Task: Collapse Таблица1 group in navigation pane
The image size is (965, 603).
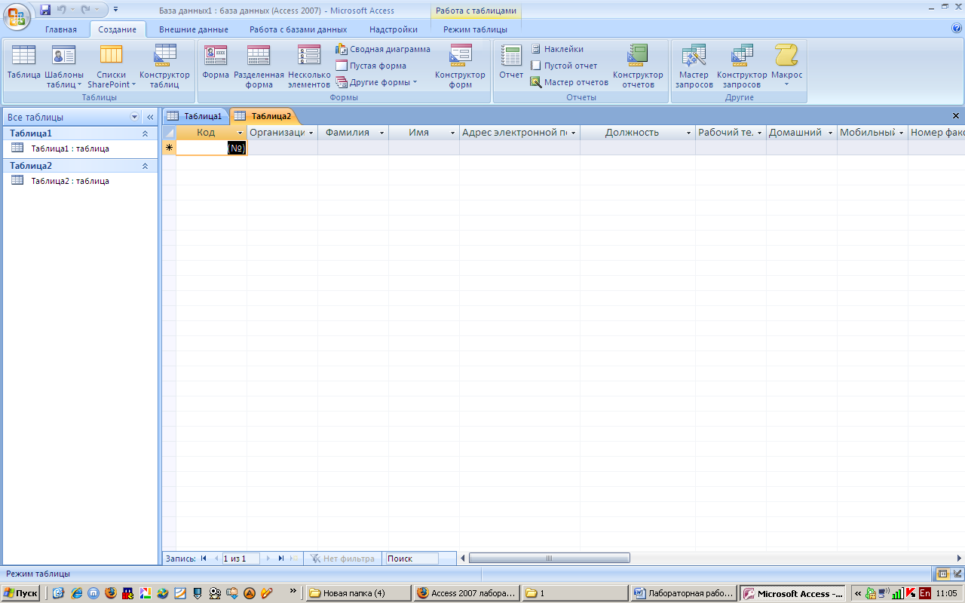Action: tap(145, 133)
